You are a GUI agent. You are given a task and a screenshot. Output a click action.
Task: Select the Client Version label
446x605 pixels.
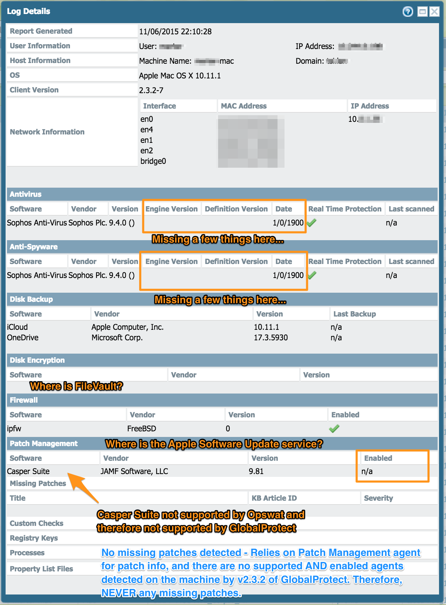click(x=34, y=90)
